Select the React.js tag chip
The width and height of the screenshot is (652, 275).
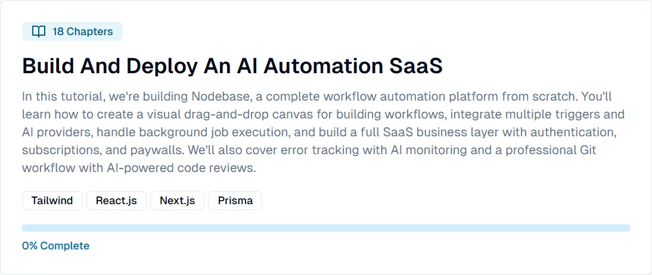tap(116, 201)
